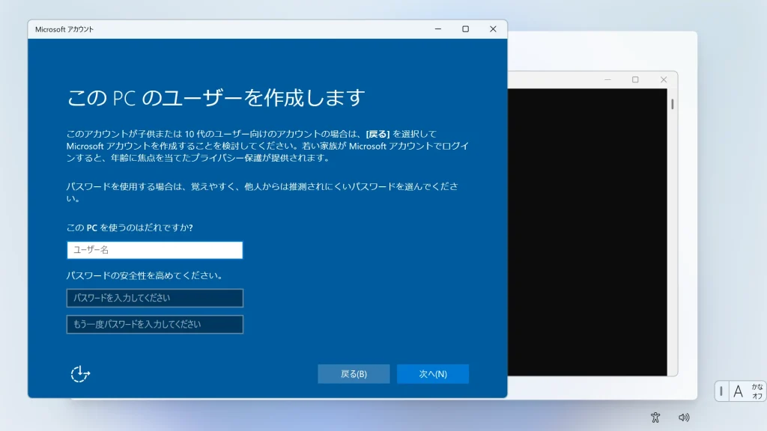Toggle the かな オフ kana input switch

(x=757, y=391)
